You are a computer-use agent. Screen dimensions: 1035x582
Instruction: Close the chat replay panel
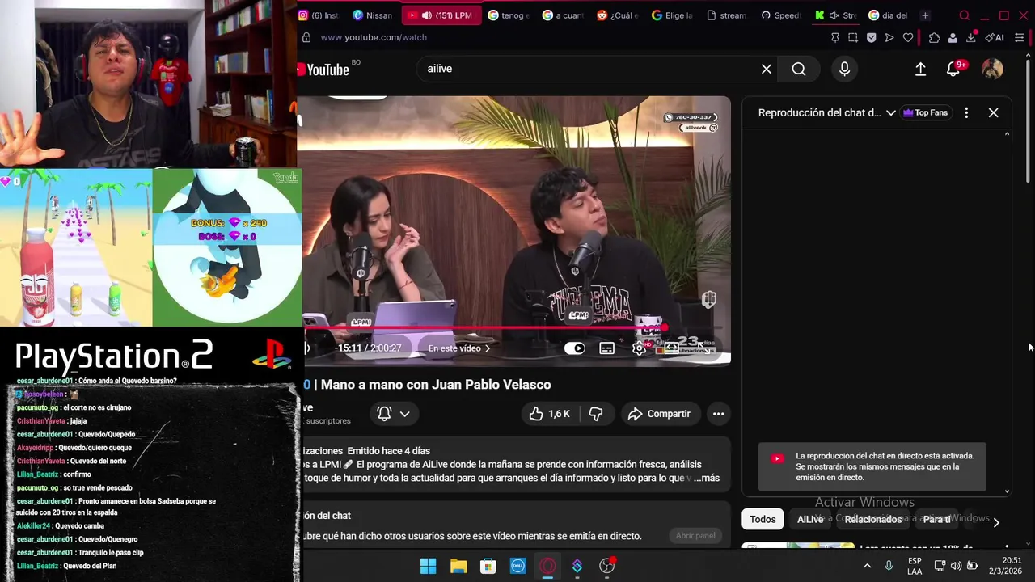pos(993,113)
